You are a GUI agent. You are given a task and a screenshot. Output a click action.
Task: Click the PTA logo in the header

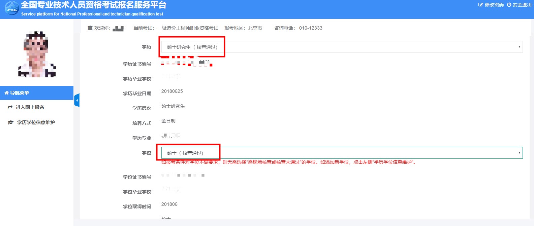pyautogui.click(x=12, y=8)
